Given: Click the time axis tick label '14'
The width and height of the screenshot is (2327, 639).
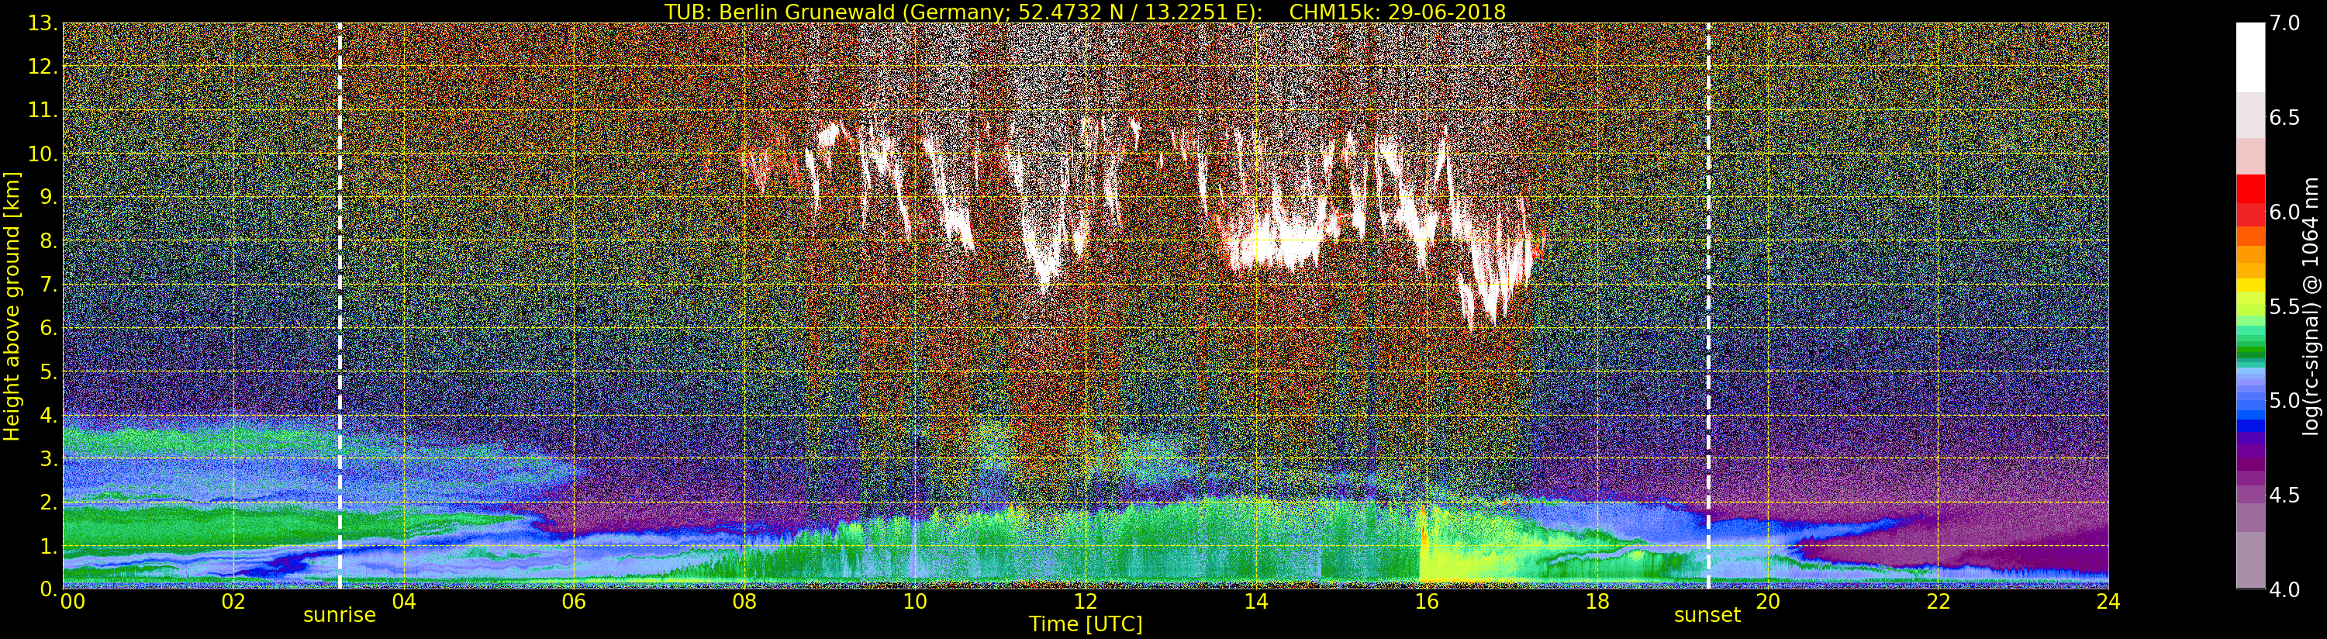Looking at the screenshot, I should click(1255, 601).
